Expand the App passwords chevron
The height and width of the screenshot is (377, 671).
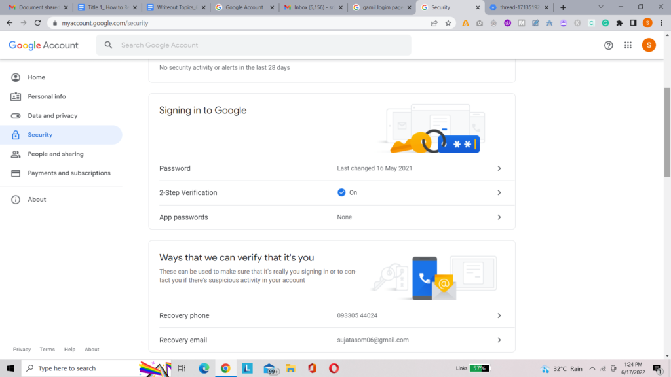pyautogui.click(x=499, y=217)
